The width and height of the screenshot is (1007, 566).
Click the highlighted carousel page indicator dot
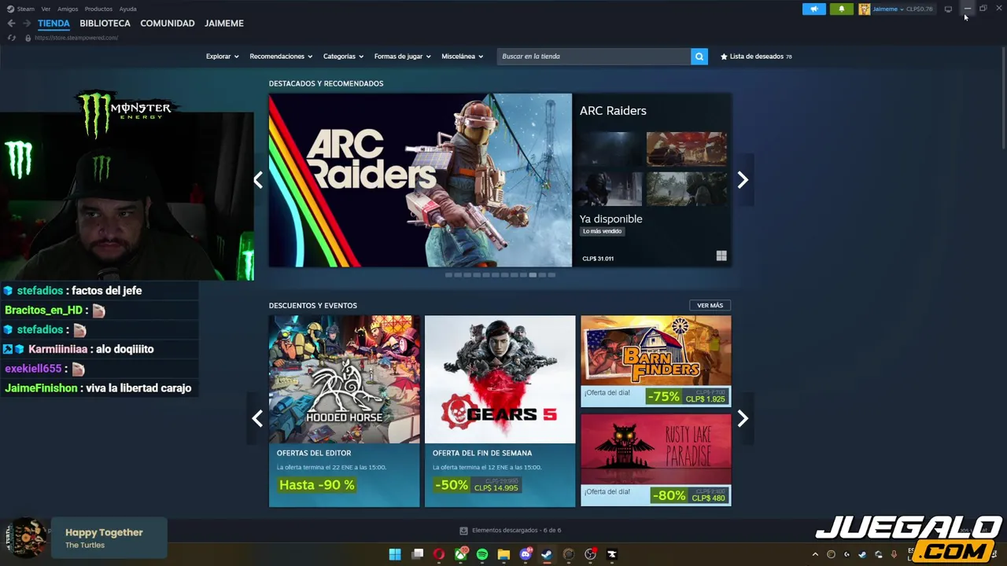(x=533, y=275)
